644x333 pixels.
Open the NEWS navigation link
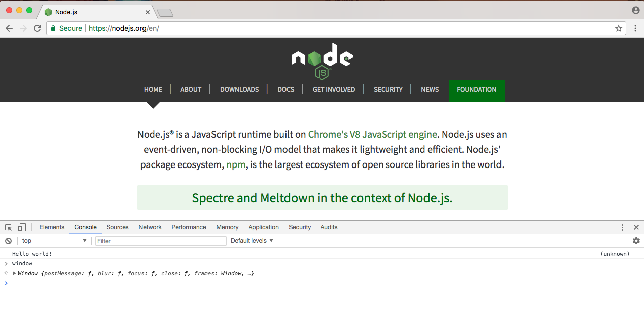[x=430, y=89]
